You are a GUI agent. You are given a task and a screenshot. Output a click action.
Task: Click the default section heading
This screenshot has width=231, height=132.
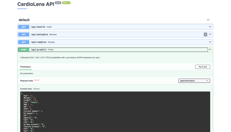pyautogui.click(x=24, y=20)
